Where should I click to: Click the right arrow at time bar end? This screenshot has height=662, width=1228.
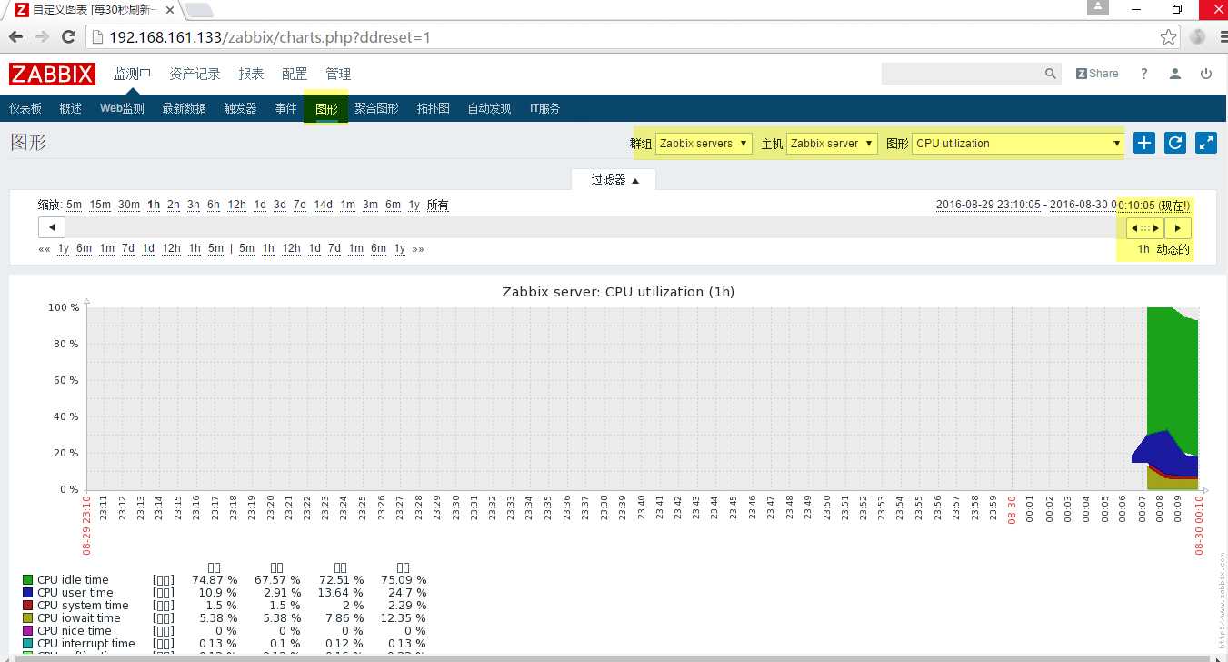pyautogui.click(x=1178, y=227)
